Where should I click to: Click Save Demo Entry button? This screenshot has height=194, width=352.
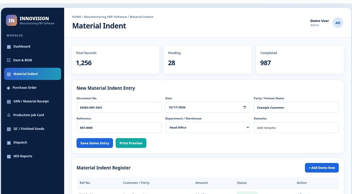[95, 143]
